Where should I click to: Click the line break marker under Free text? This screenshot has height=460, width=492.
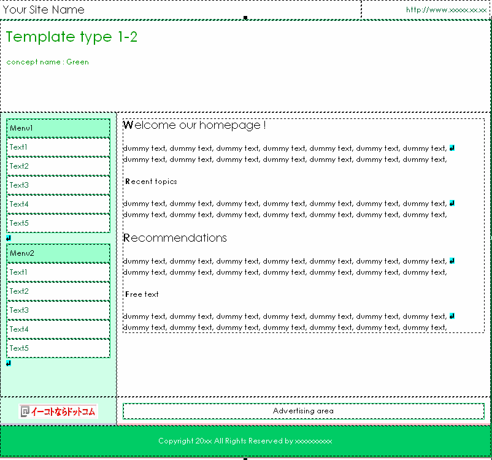(x=452, y=316)
